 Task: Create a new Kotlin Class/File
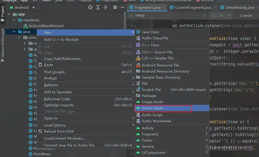tap(172, 38)
